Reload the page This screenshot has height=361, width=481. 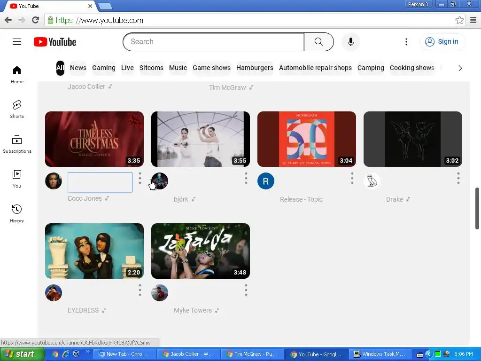coord(36,20)
